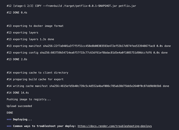Click the '#14 DONE 14.4s' log line

(x=18, y=93)
